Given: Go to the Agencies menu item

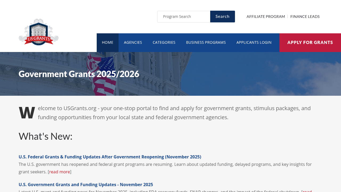Looking at the screenshot, I should [x=133, y=42].
